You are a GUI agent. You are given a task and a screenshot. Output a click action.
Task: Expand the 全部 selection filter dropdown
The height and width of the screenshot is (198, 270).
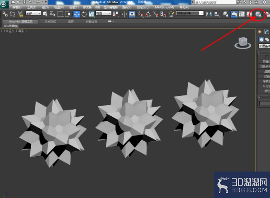[33, 13]
